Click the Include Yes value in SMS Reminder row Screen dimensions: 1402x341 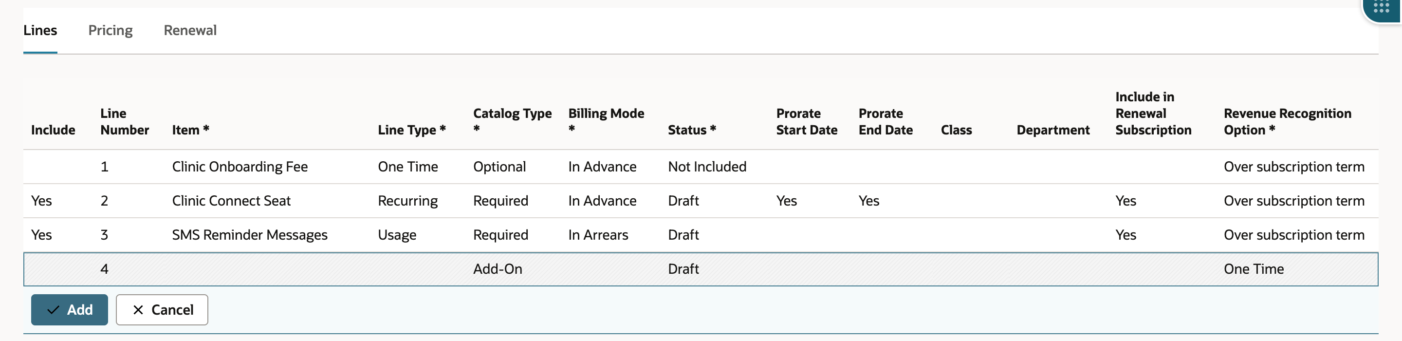point(41,235)
